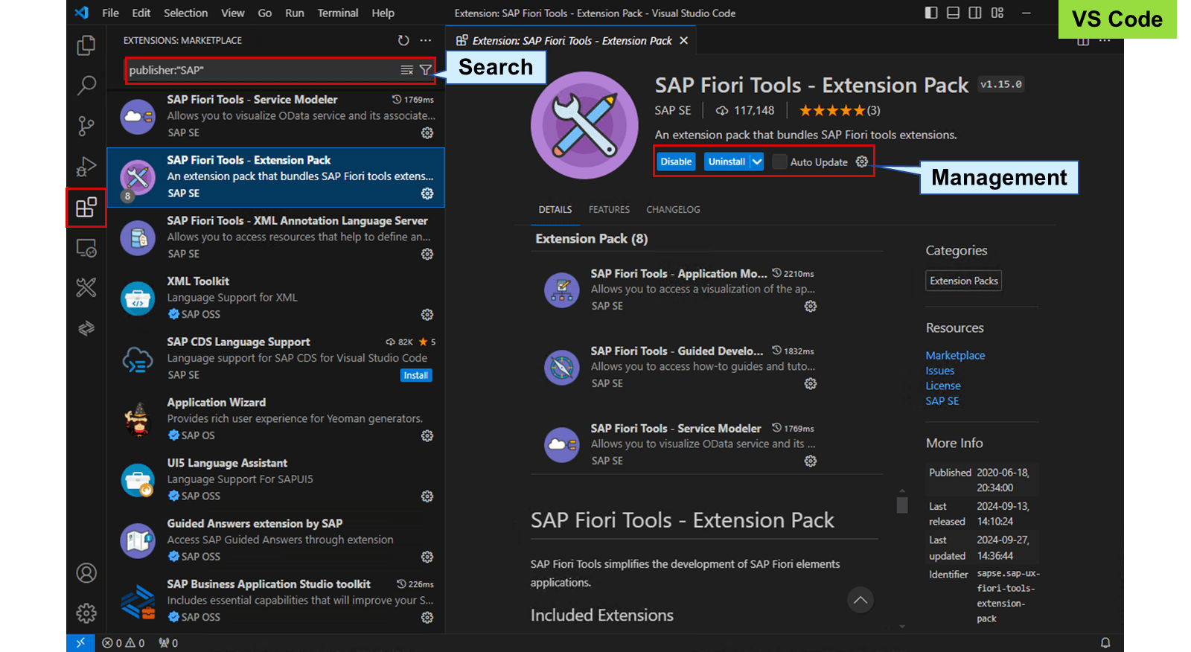Select Application Wizard extension in list
Screen dimensions: 1191x652
pyautogui.click(x=276, y=420)
